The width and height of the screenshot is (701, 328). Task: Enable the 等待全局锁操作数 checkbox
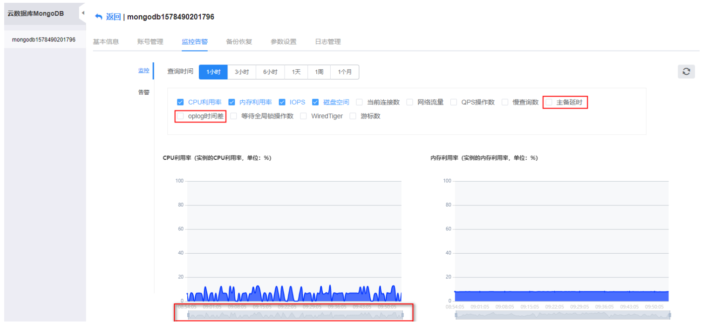233,116
